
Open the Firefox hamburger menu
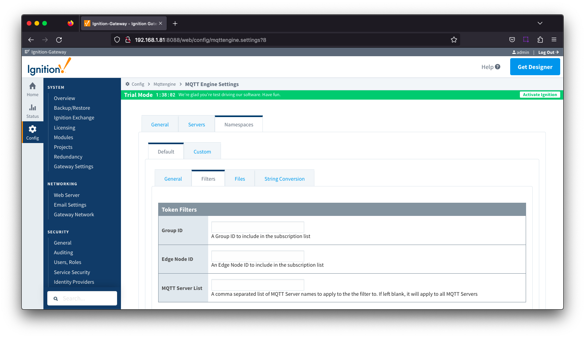[x=554, y=40]
